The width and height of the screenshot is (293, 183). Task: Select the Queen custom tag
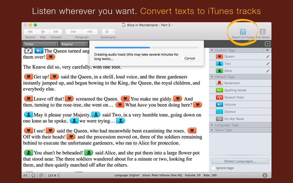[240, 56]
